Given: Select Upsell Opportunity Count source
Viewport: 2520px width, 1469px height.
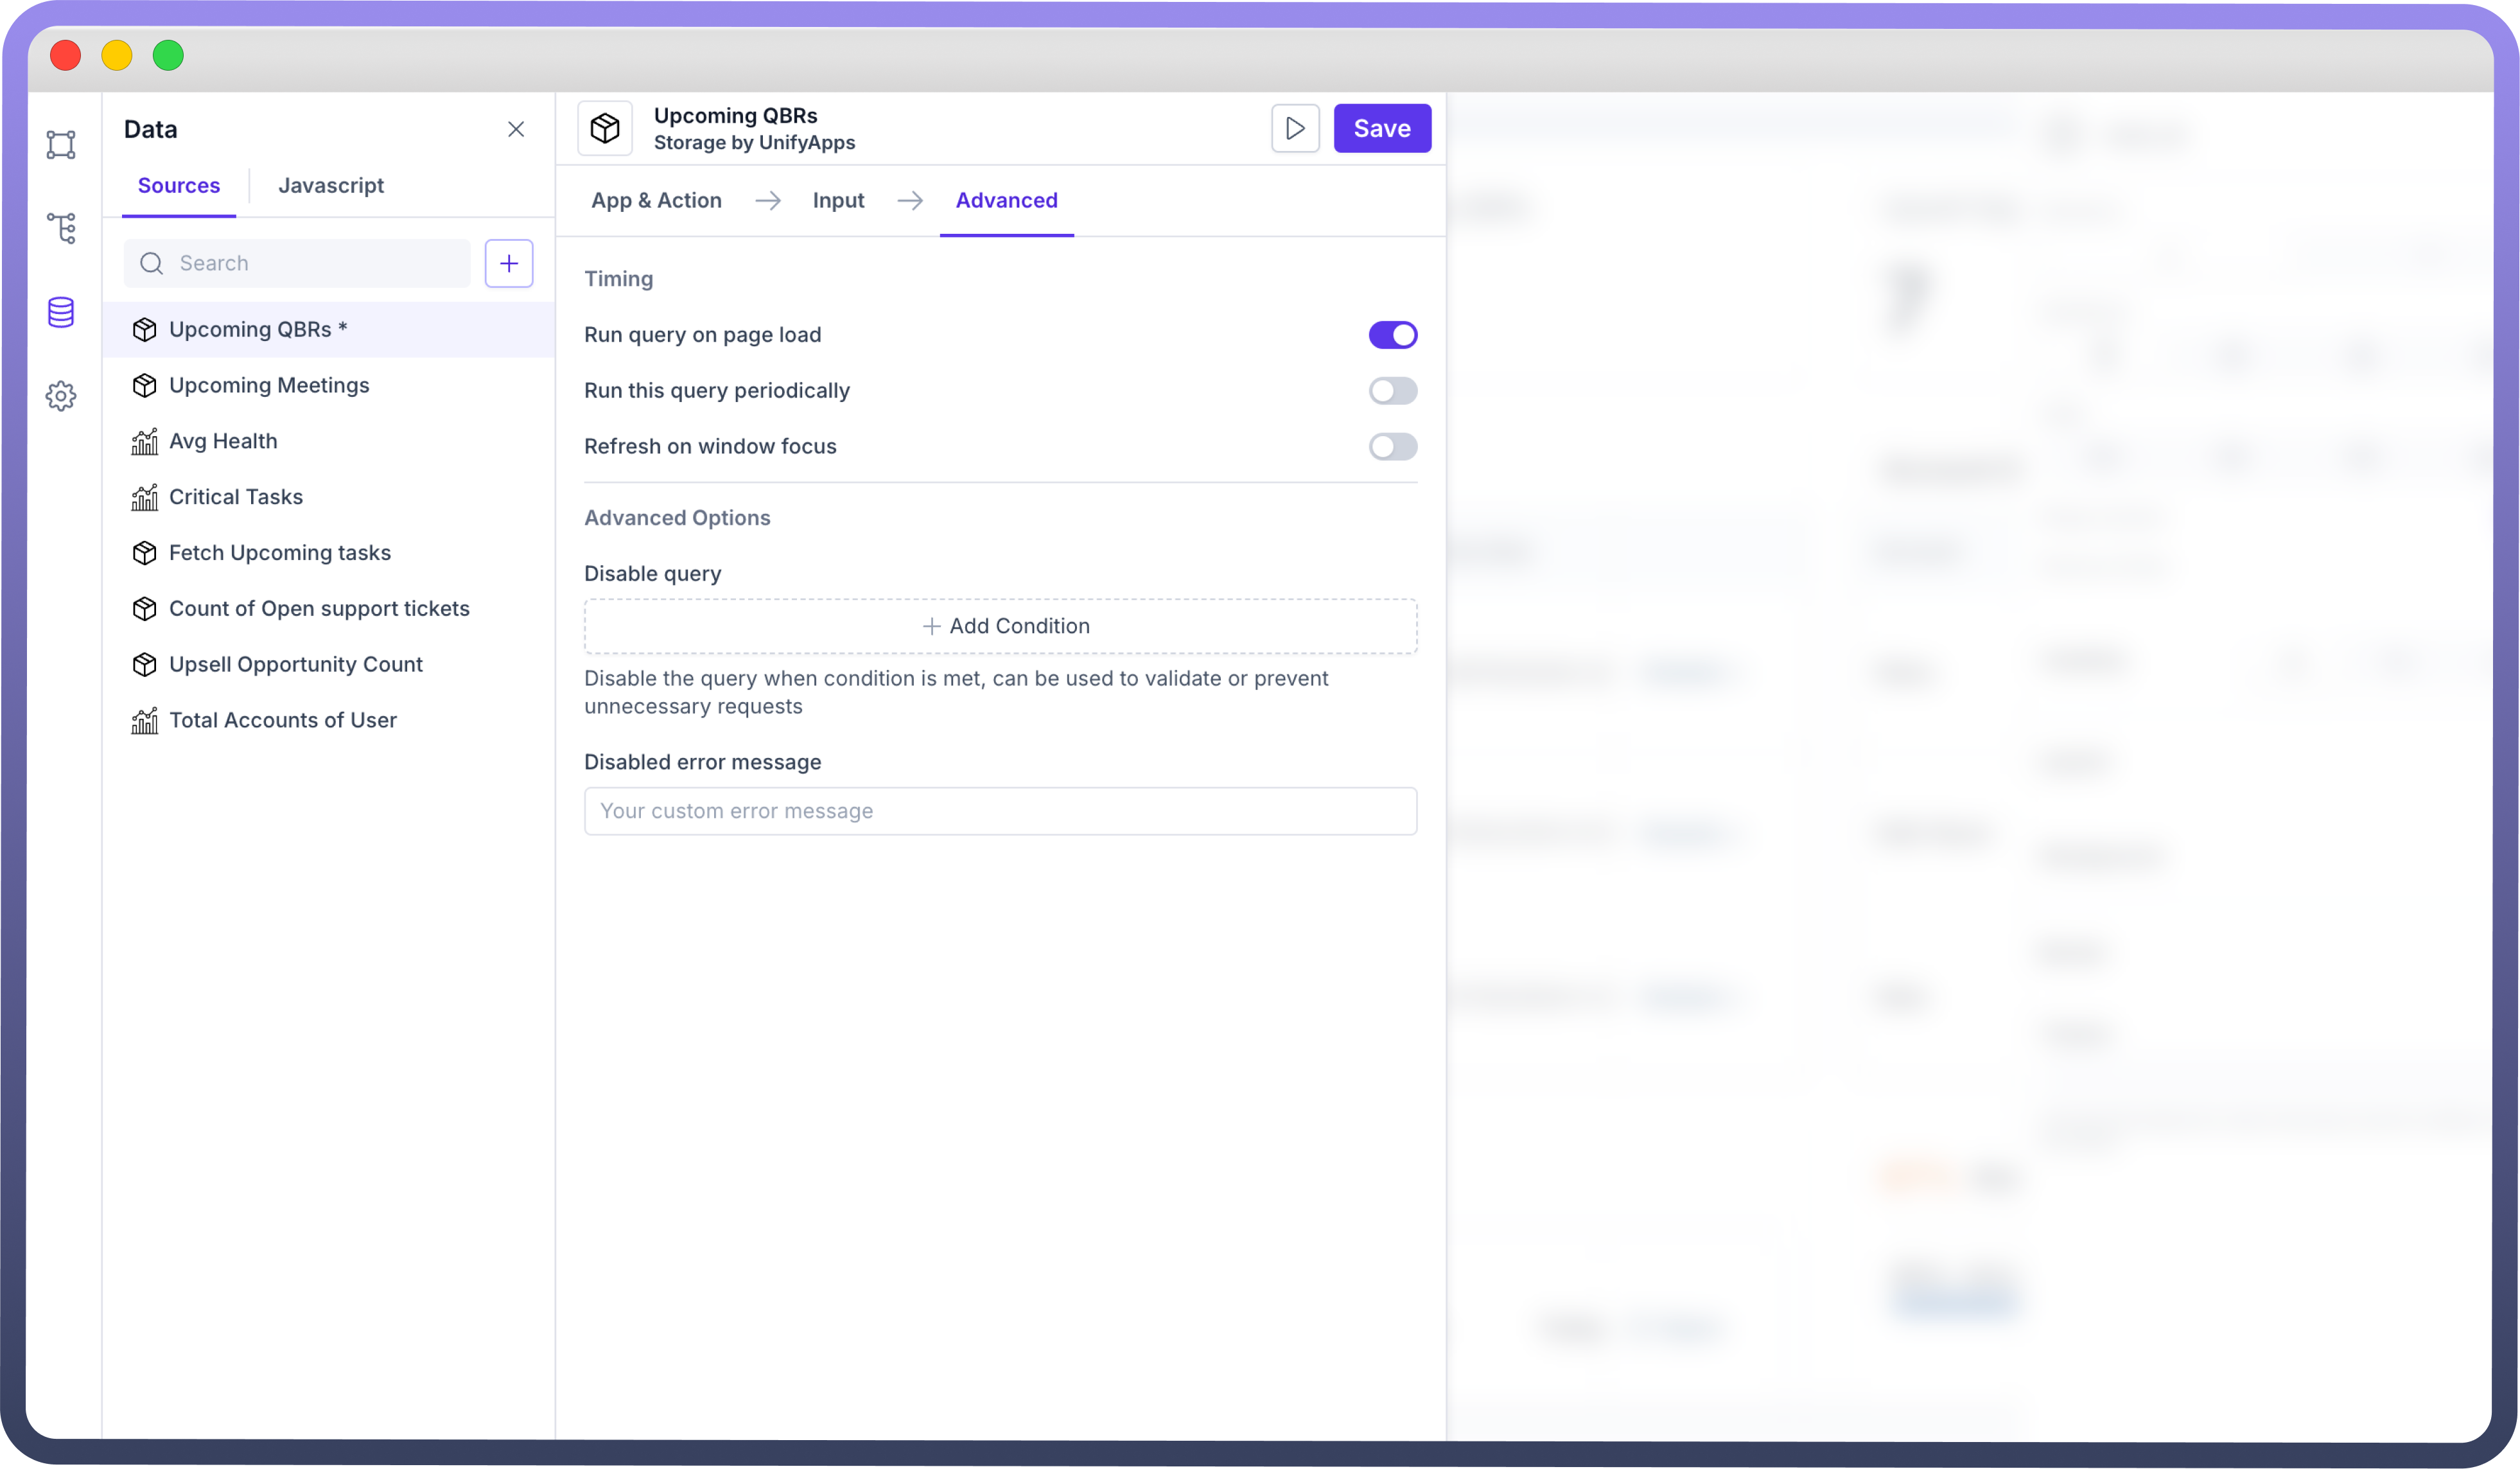Looking at the screenshot, I should coord(296,664).
